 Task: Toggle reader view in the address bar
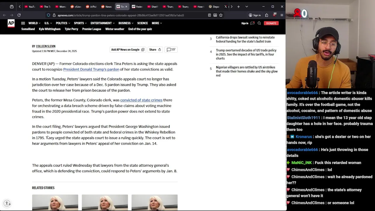click(209, 15)
